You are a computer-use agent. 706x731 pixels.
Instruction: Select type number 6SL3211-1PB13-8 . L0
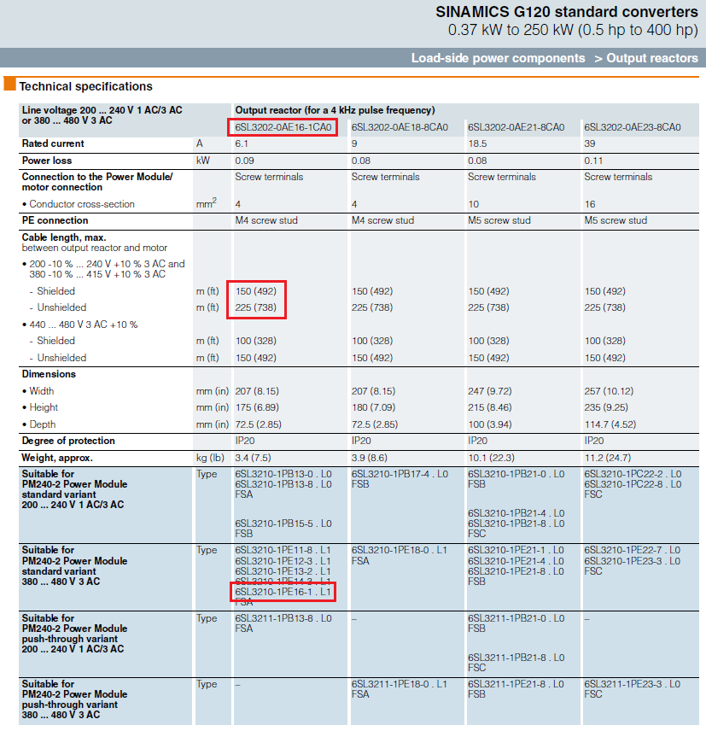coord(283,618)
